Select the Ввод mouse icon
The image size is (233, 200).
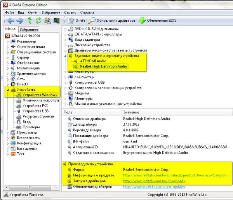pyautogui.click(x=19, y=122)
